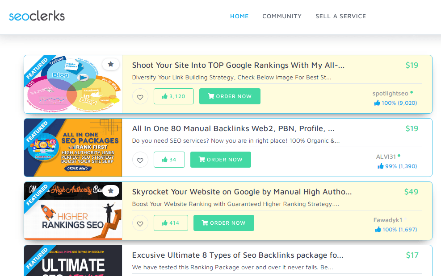This screenshot has height=276, width=441.
Task: Open the SELL A SERVICE navigation item
Action: 341,16
